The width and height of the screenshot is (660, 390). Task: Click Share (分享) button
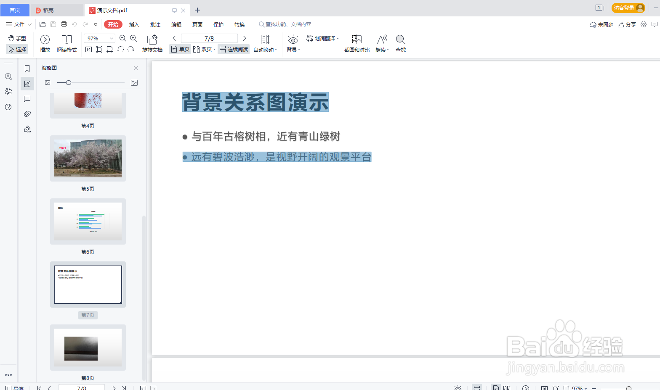coord(627,24)
